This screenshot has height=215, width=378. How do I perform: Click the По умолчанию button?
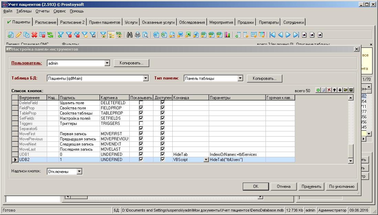[x=342, y=186]
